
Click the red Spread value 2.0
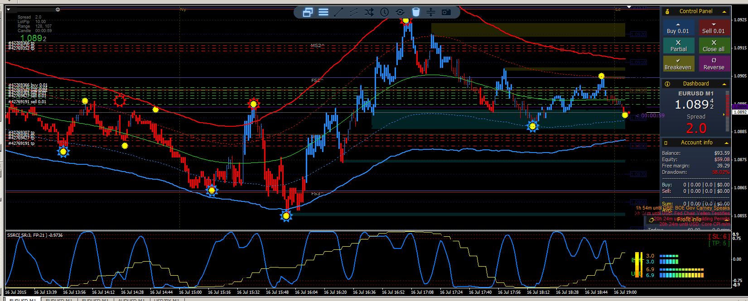696,128
